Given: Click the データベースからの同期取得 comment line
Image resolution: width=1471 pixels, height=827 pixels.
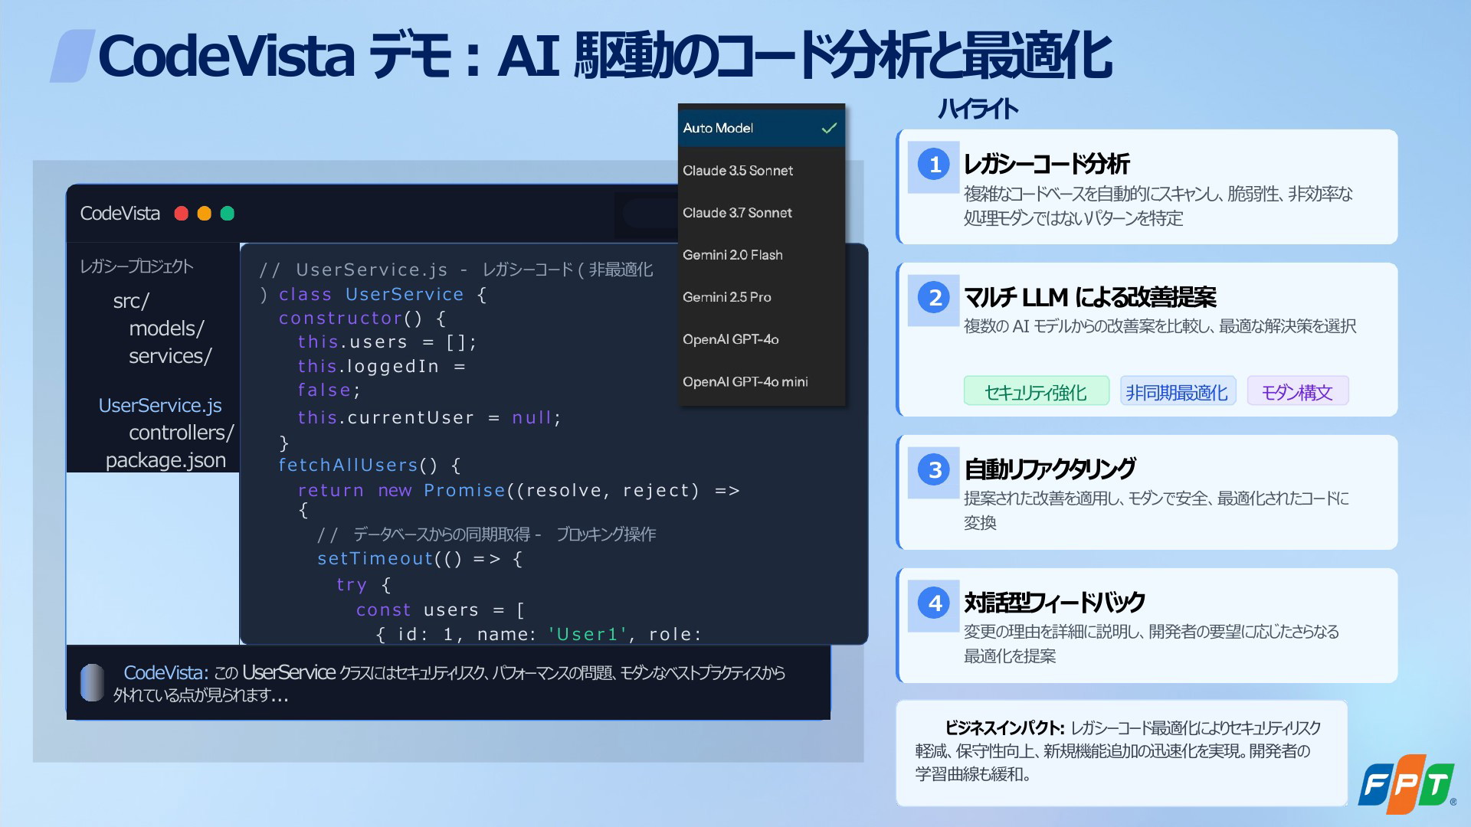Looking at the screenshot, I should (487, 534).
